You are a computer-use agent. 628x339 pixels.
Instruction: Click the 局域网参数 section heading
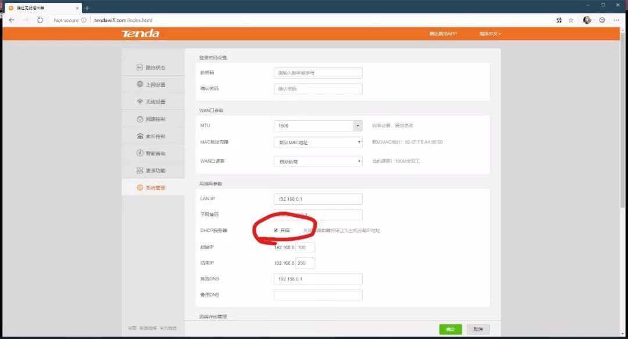point(210,184)
